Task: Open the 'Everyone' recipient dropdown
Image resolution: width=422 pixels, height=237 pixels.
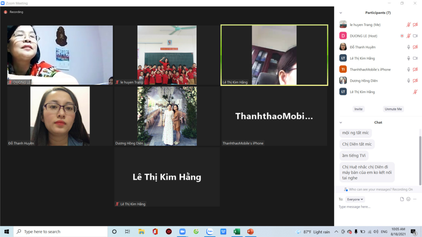Action: click(355, 199)
